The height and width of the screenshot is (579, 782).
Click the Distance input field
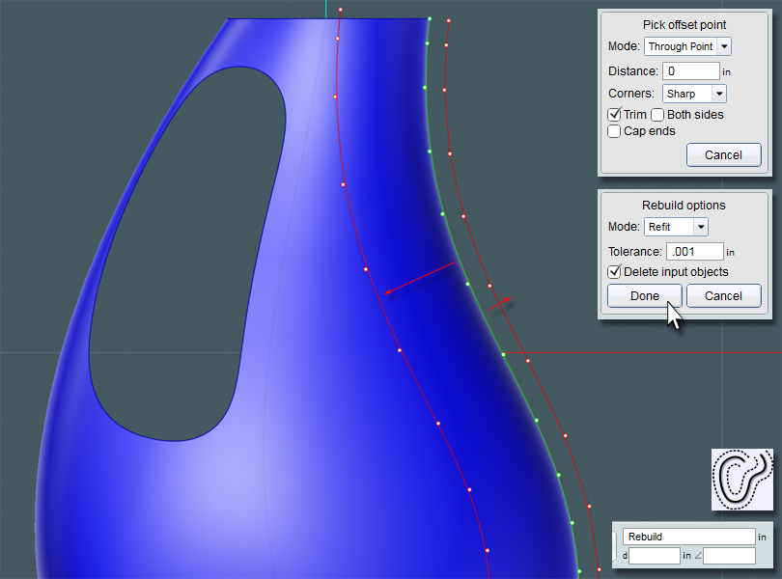click(690, 71)
